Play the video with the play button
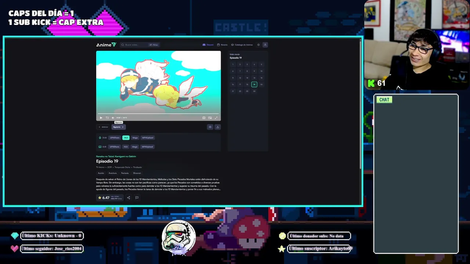The width and height of the screenshot is (470, 264). (x=101, y=118)
